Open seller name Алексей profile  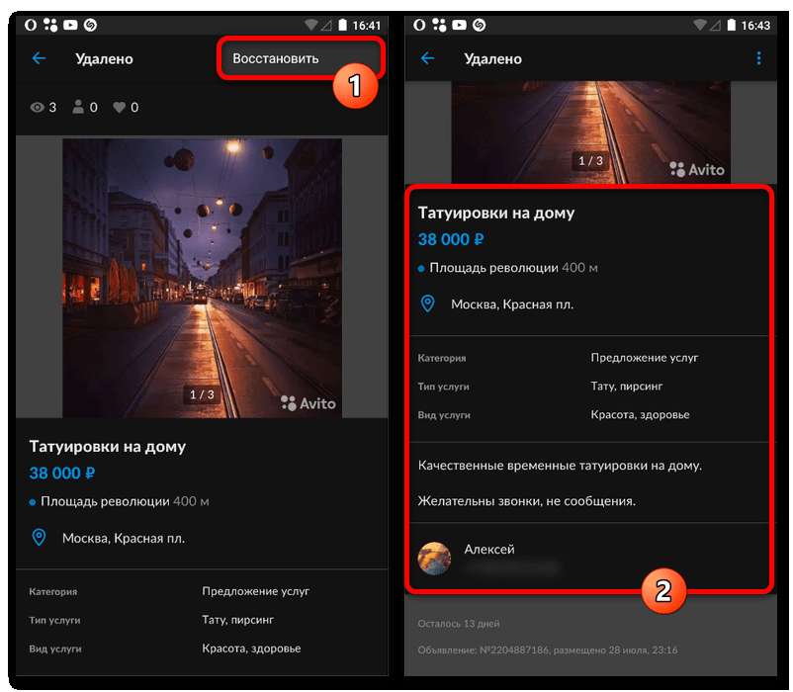(489, 549)
